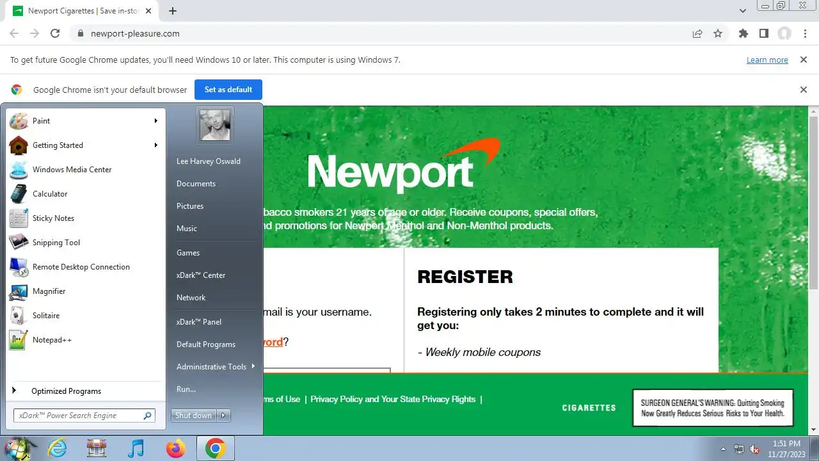Click the share page icon
The image size is (819, 461).
click(697, 33)
